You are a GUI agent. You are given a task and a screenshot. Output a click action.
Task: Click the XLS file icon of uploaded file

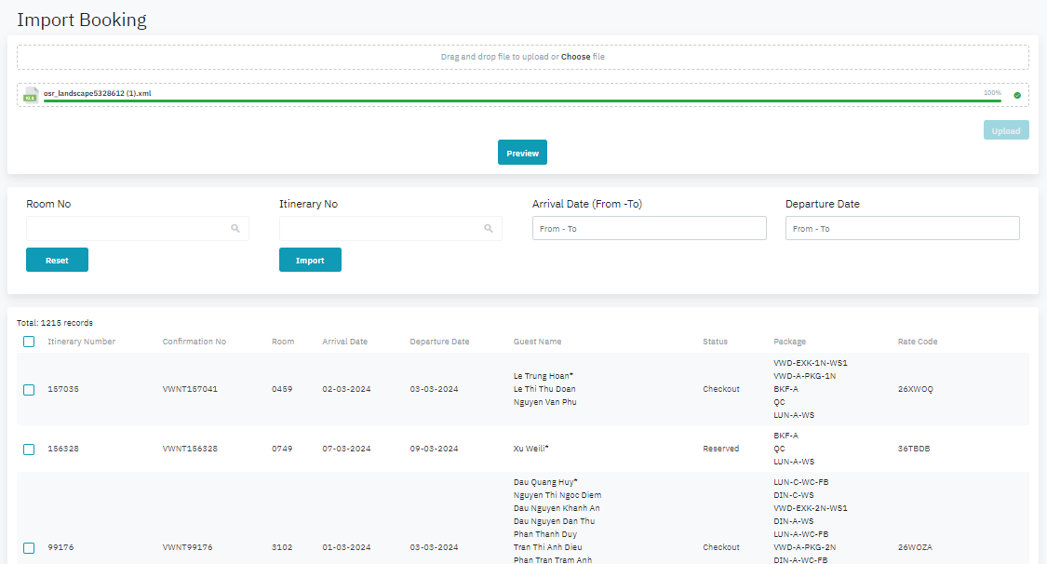click(x=31, y=95)
